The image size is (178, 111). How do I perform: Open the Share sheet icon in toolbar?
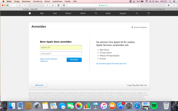click(x=47, y=5)
